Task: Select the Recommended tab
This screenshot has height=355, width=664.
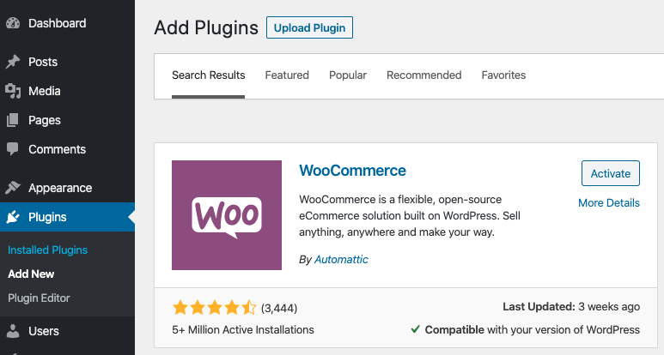Action: coord(424,75)
